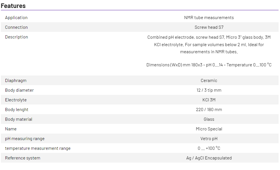
Task: Click the NMR tube measurements value
Action: pyautogui.click(x=209, y=18)
